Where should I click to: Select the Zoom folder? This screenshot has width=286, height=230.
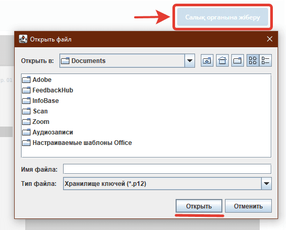(36, 121)
